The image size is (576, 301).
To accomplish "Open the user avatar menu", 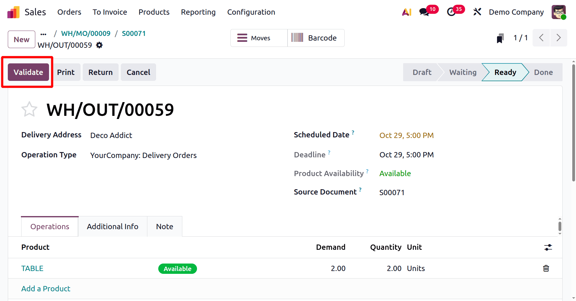I will pos(559,12).
